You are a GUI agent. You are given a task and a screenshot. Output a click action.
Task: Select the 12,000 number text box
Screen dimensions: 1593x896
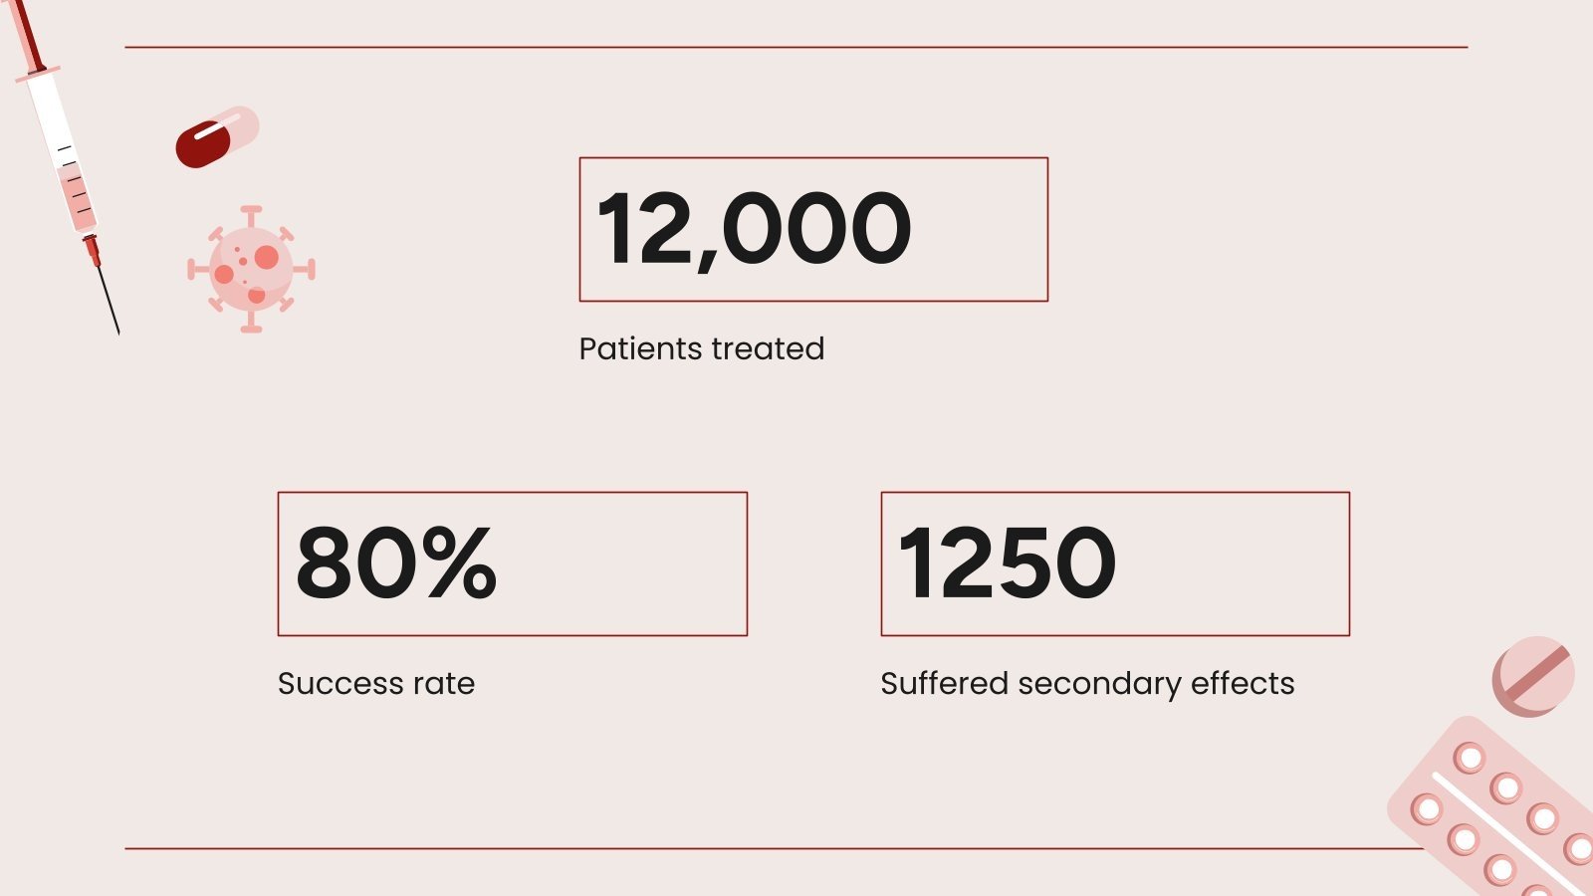point(813,229)
